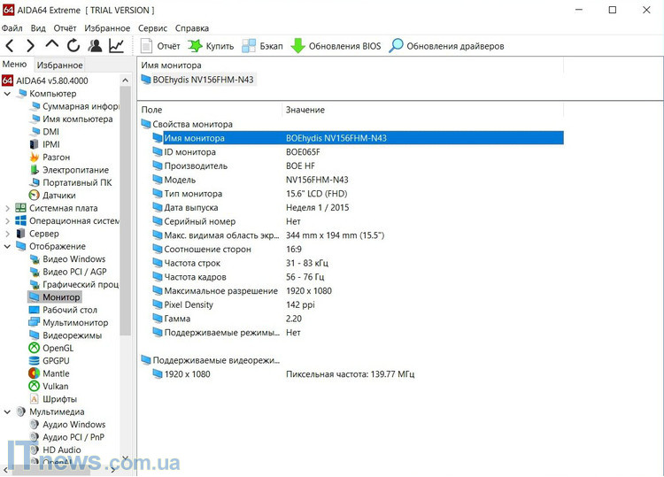Open the graph chart toolbar icon

[x=116, y=46]
